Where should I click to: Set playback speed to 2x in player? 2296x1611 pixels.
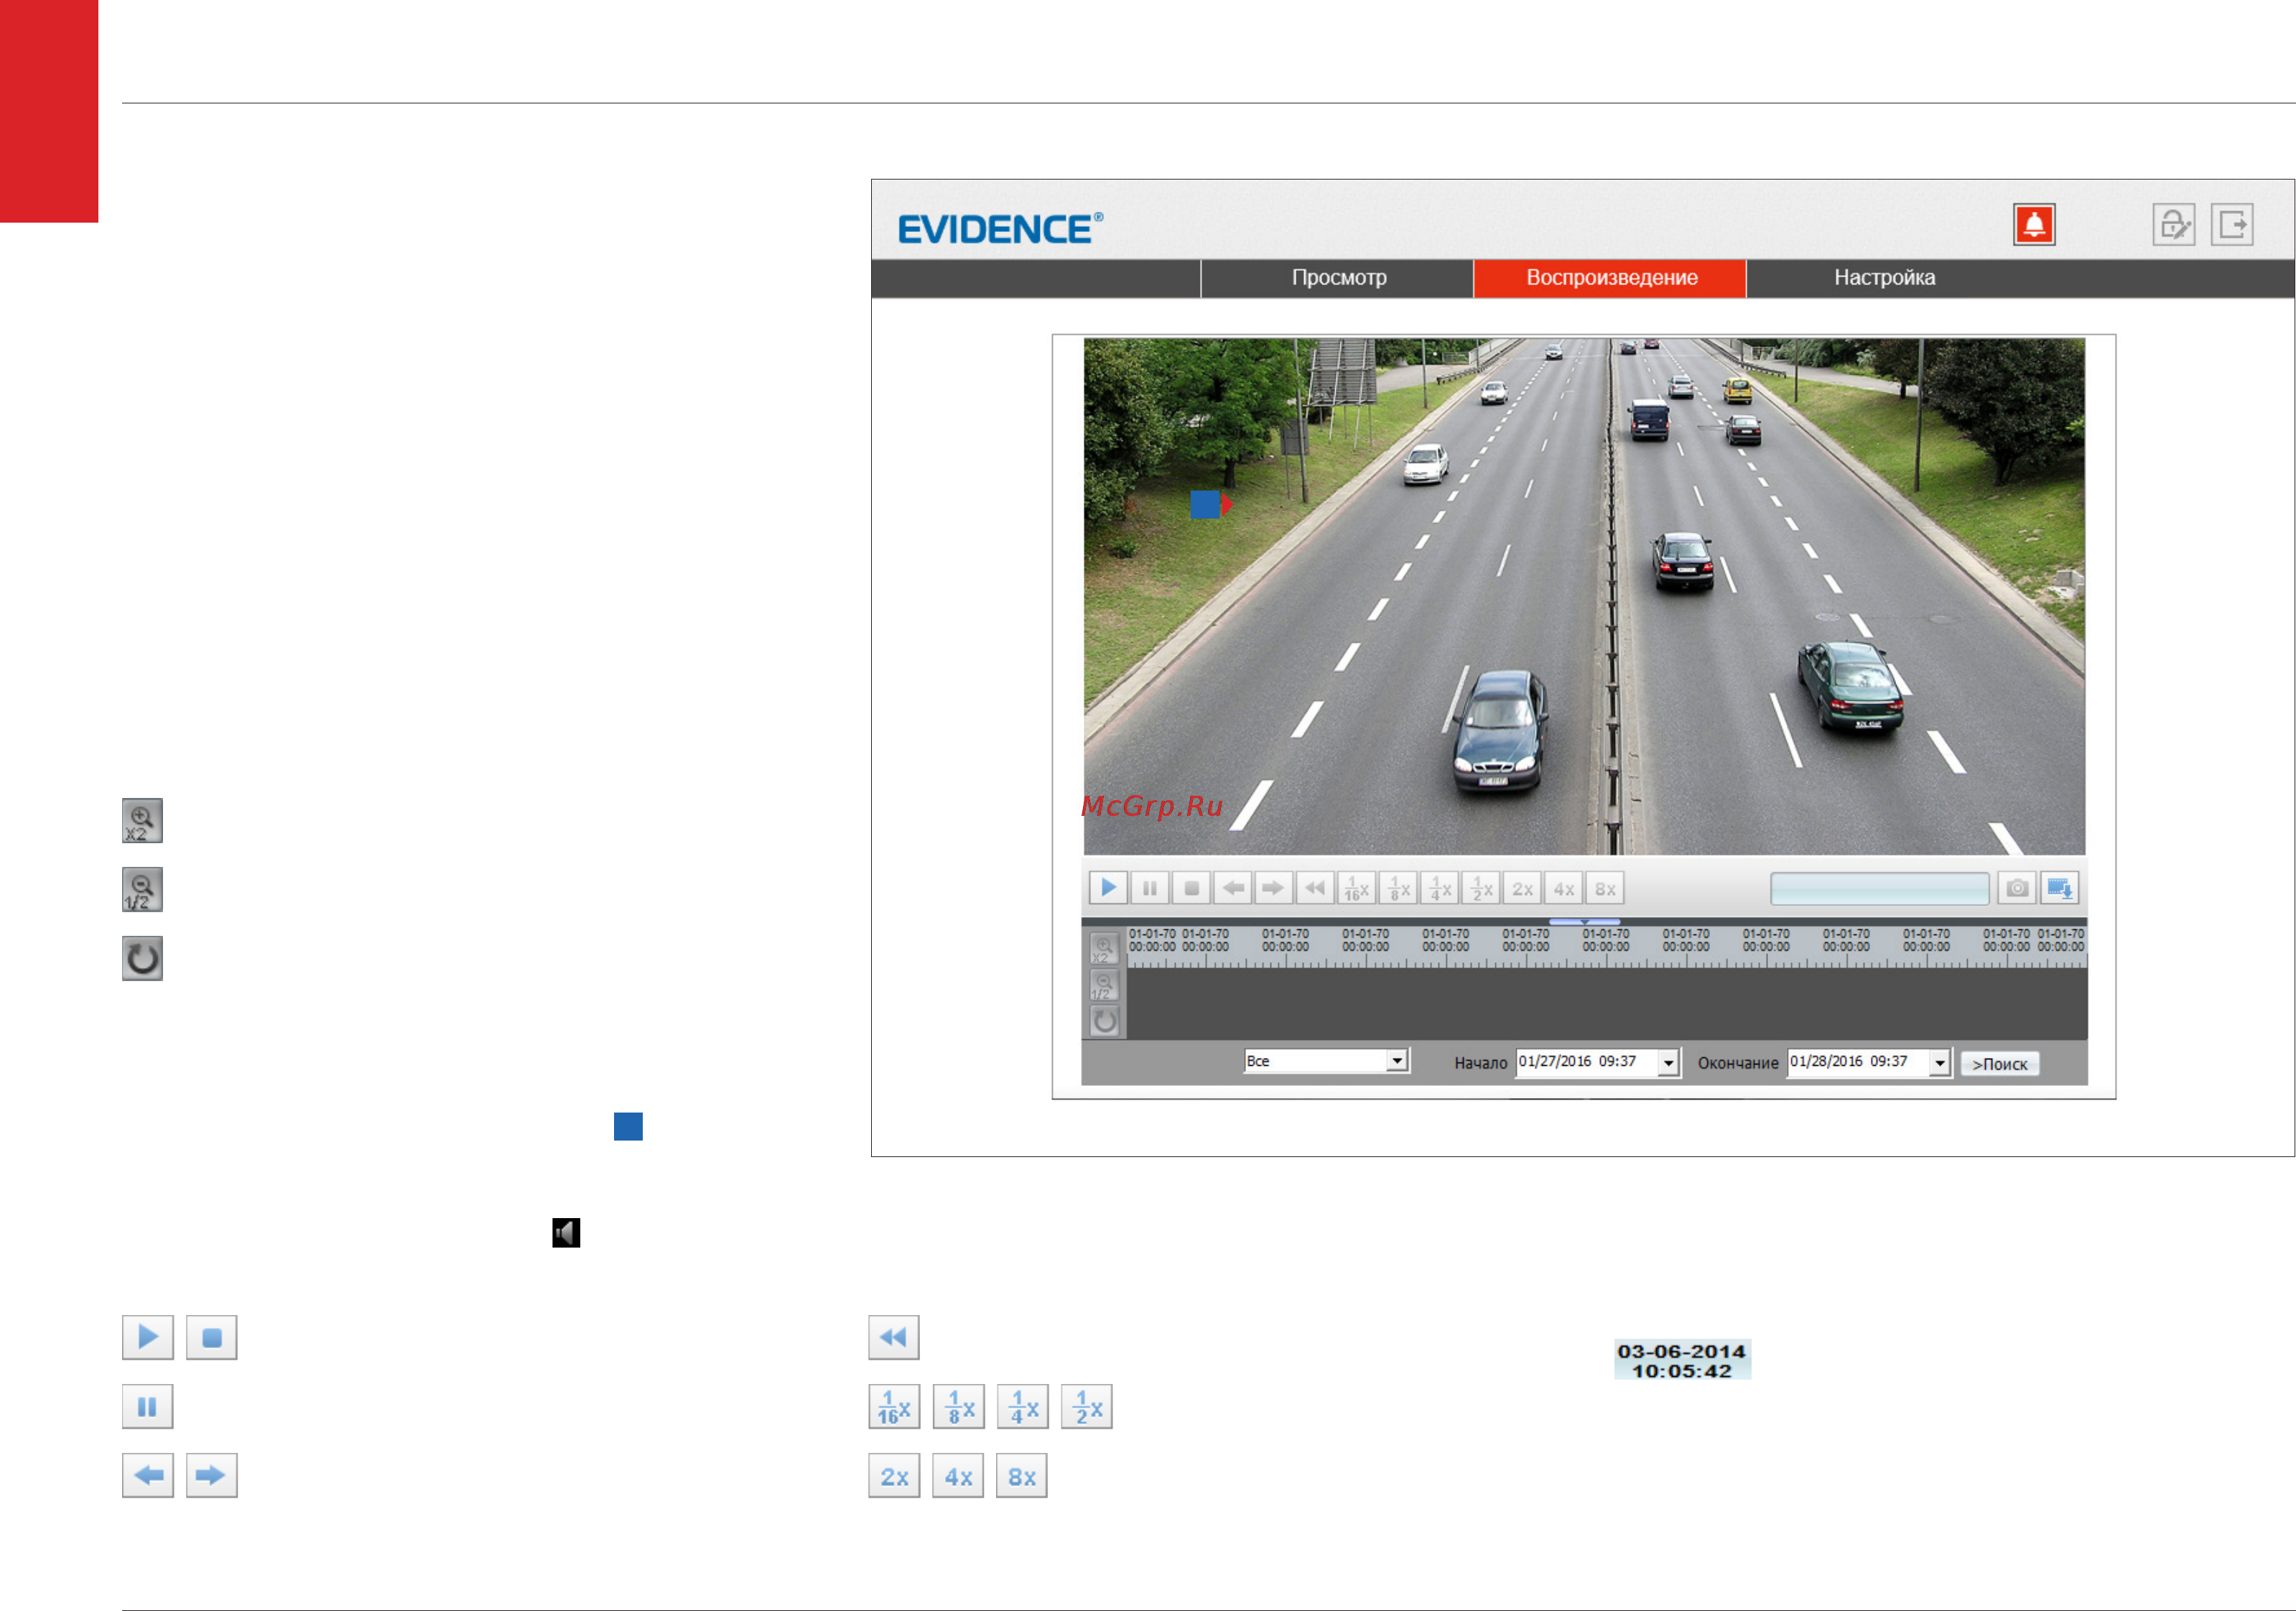click(x=1522, y=888)
